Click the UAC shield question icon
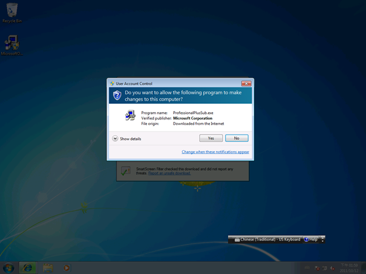The image size is (366, 274). pos(117,95)
